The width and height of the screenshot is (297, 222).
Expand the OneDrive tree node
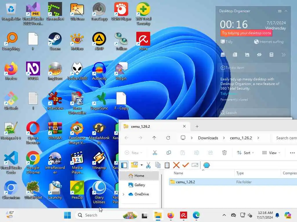pos(124,194)
